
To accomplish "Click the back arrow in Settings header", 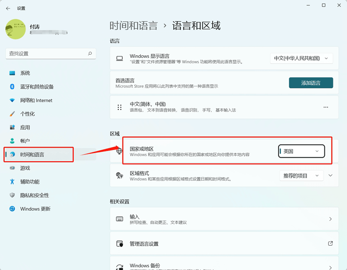I will 8,8.
